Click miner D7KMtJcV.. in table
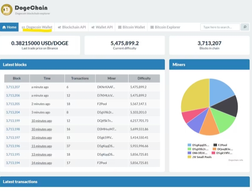The width and height of the screenshot is (252, 191). (x=105, y=95)
